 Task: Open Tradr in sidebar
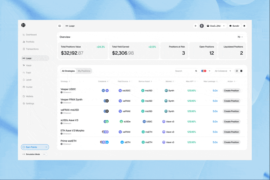coord(27,73)
